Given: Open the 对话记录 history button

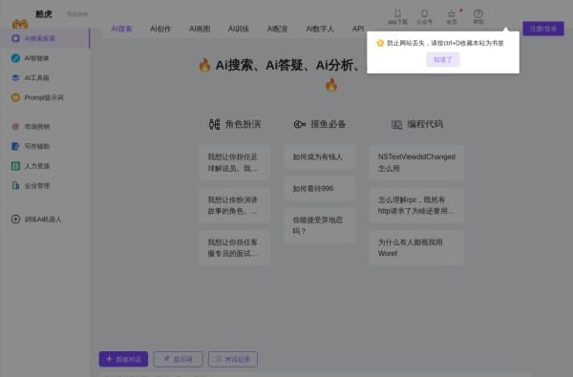Looking at the screenshot, I should 233,359.
